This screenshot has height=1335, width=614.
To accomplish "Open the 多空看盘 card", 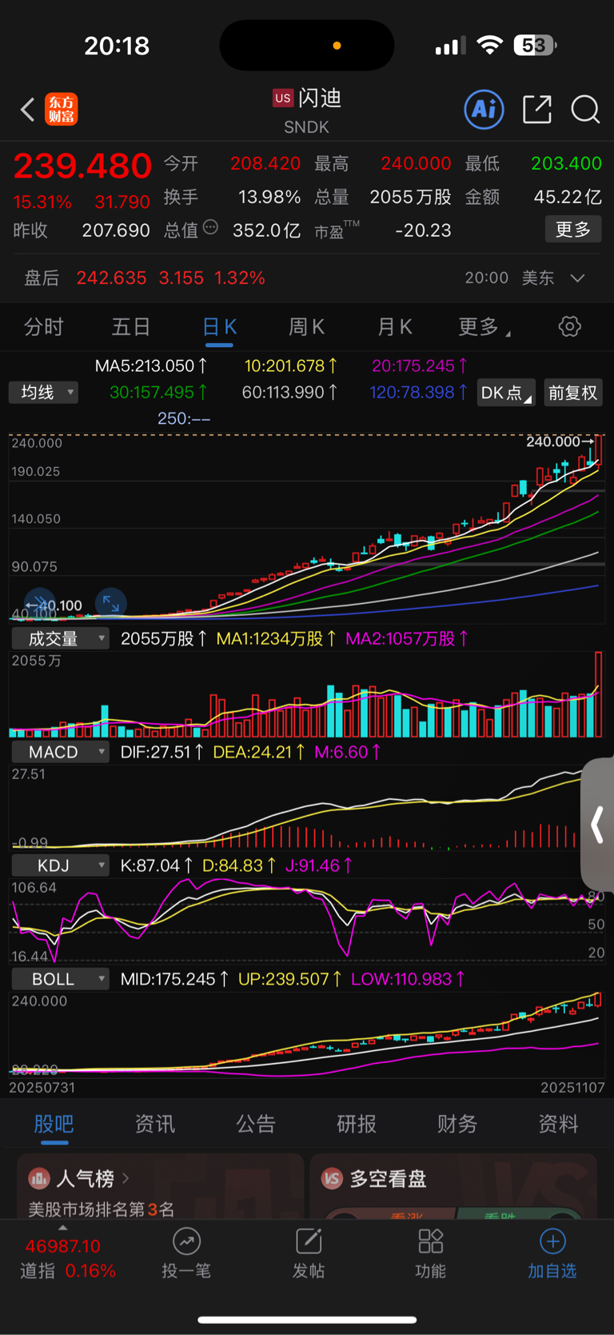I will coord(453,1187).
